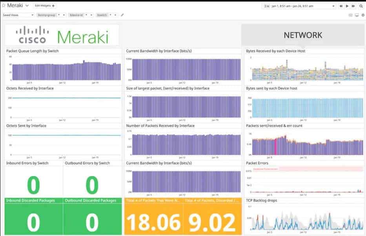Viewport: 366px width, 236px height.
Task: Click the red threshold marker in Packet Errors
Action: [308, 169]
